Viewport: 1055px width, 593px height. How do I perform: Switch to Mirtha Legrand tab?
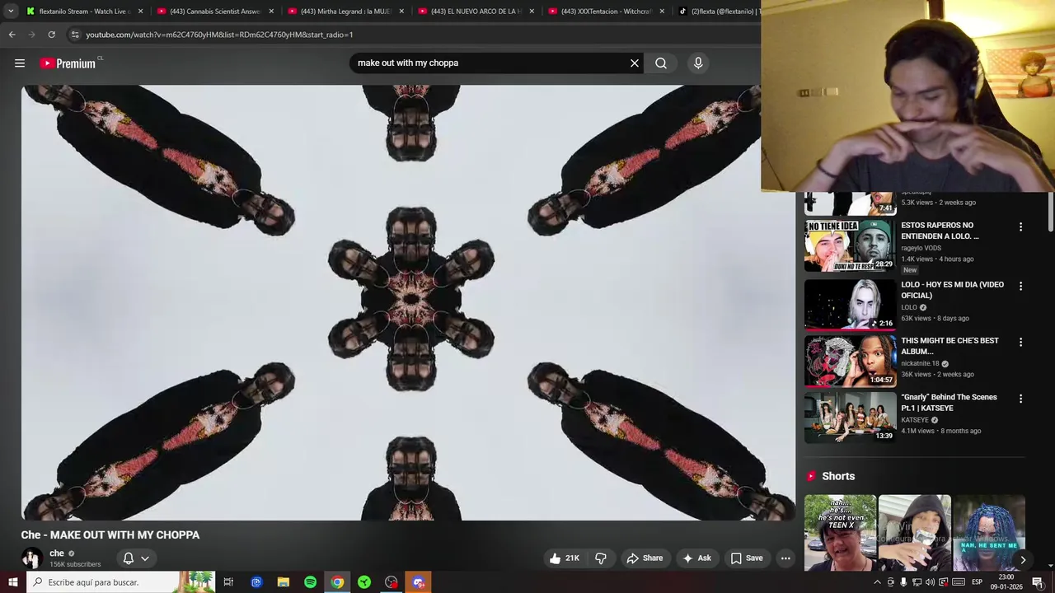click(x=345, y=12)
